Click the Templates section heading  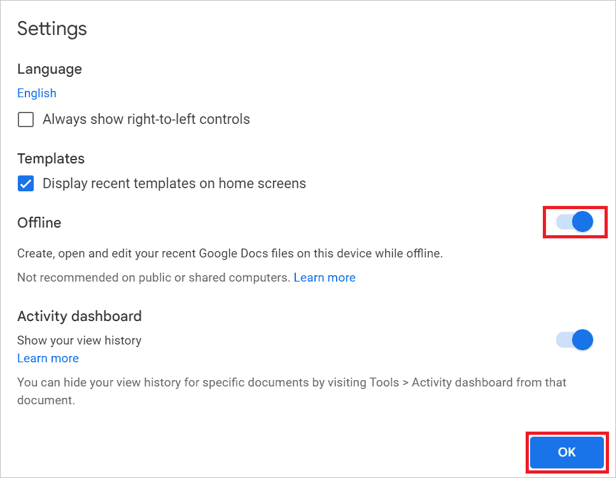pos(51,159)
